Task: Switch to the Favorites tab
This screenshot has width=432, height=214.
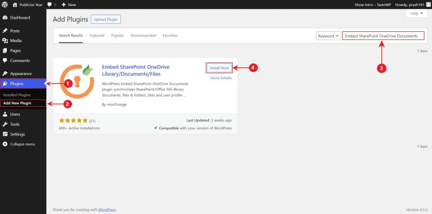Action: tap(170, 36)
